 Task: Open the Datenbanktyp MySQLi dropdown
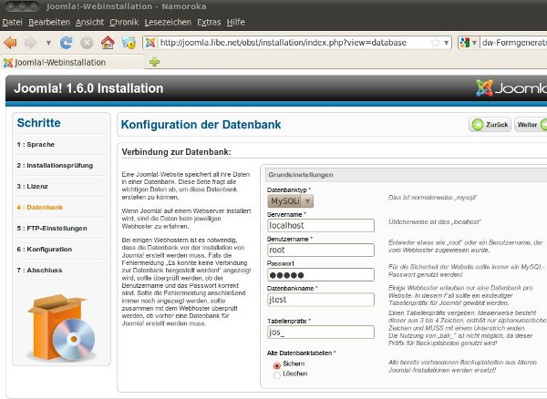click(290, 201)
